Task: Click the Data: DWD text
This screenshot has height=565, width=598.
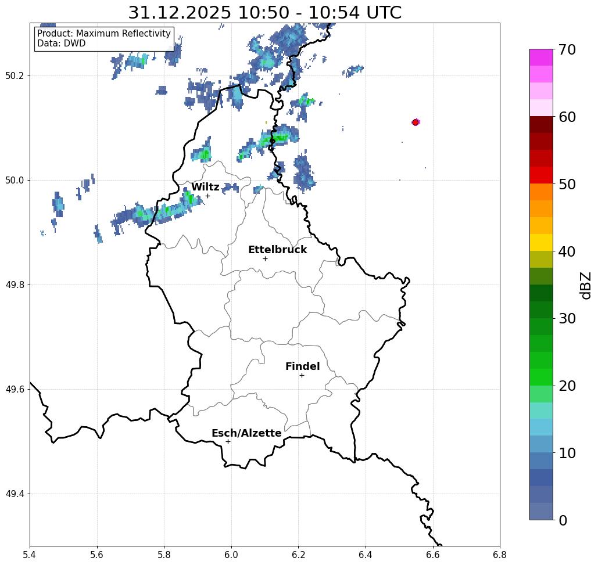Action: [x=62, y=44]
